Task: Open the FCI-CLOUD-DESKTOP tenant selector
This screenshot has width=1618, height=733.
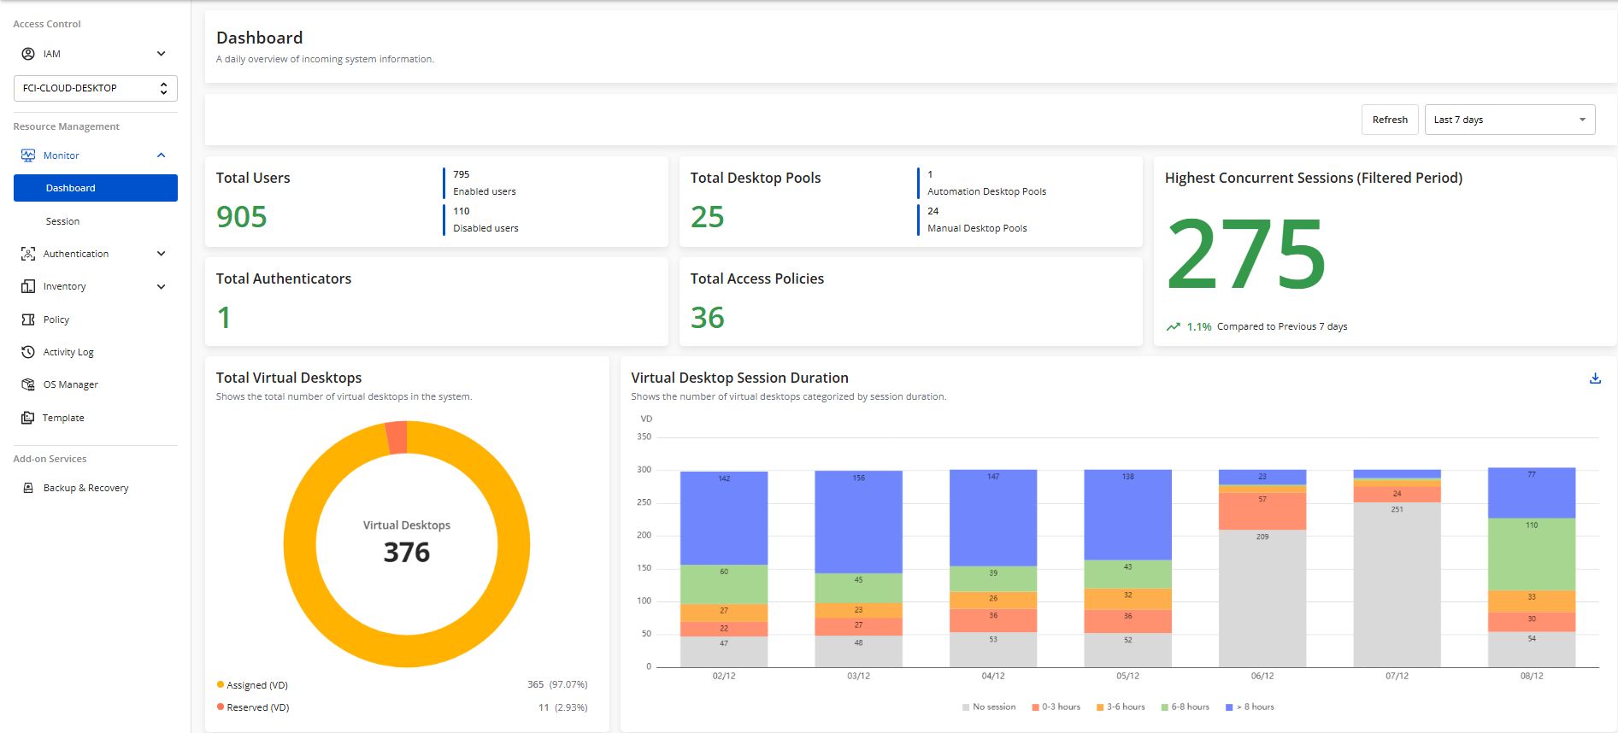Action: [95, 88]
